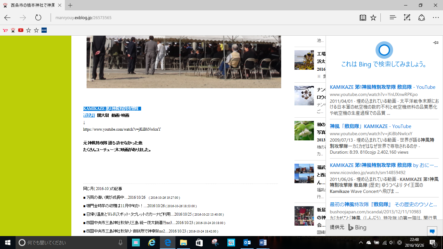The image size is (443, 249).
Task: Open the second star favorite next to NHK
Action: [36, 30]
